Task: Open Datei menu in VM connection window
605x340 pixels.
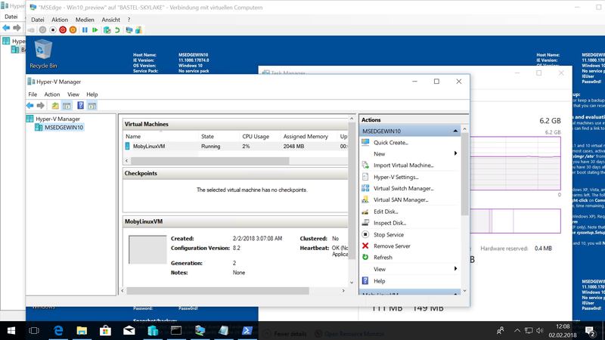Action: point(37,20)
